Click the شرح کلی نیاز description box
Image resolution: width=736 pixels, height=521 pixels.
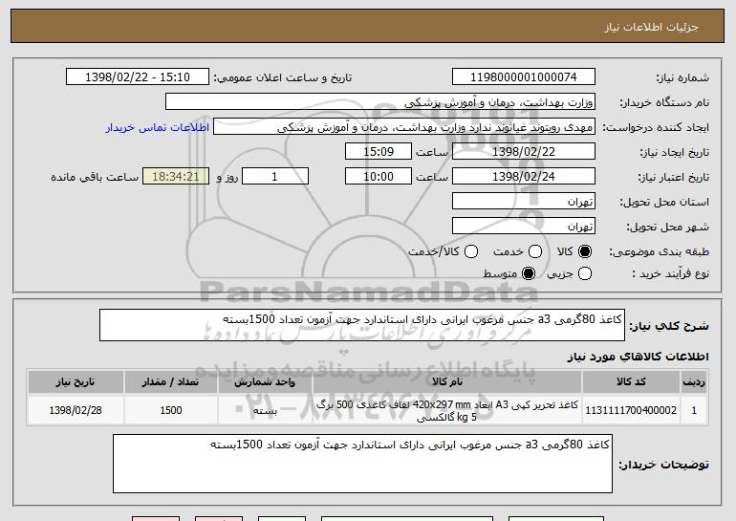(362, 325)
